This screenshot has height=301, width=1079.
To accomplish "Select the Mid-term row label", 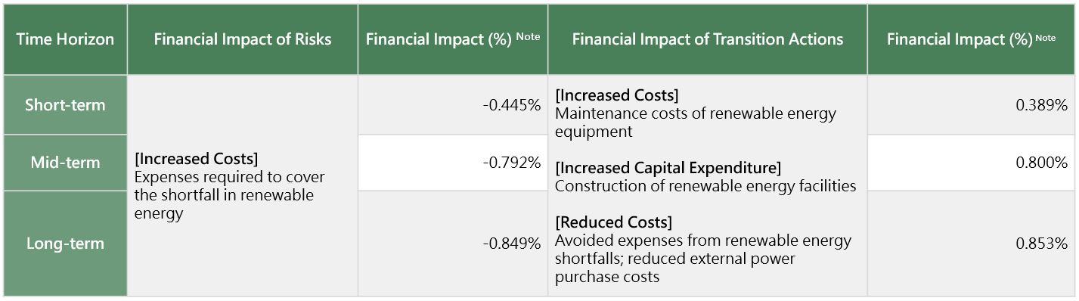I will click(x=65, y=163).
